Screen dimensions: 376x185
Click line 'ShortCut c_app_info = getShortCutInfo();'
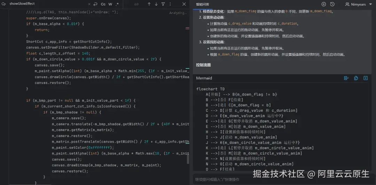click(69, 42)
